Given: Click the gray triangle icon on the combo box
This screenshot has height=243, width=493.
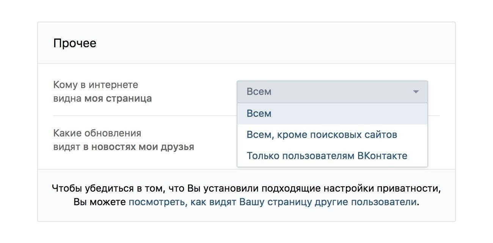Looking at the screenshot, I should click(416, 91).
